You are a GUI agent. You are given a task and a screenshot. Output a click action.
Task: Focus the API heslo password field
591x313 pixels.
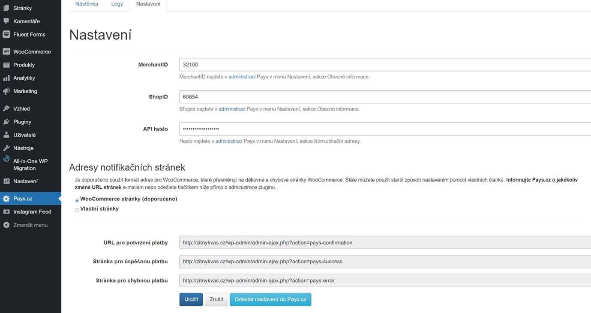pyautogui.click(x=384, y=129)
